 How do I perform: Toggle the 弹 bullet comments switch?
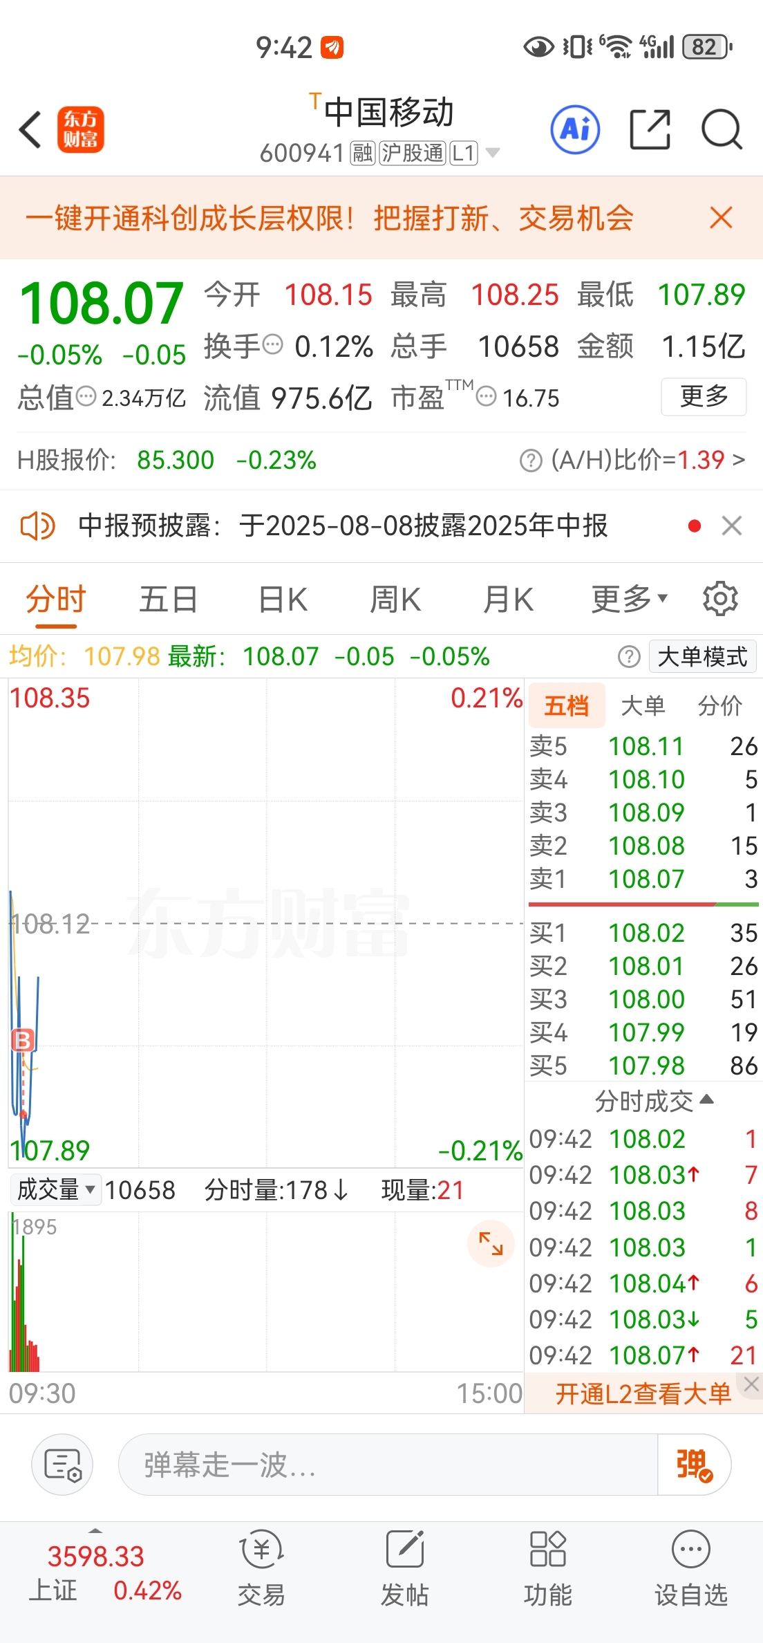(x=694, y=1465)
